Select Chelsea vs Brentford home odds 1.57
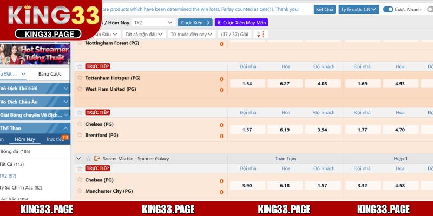This screenshot has width=433, height=216. (247, 130)
